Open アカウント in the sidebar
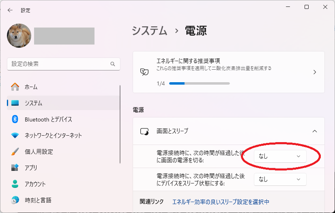335x213 pixels. coord(63,184)
